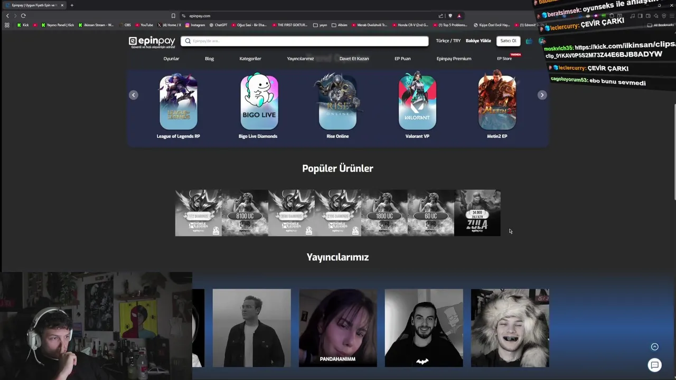Open the Albüm bookmarks folder
The height and width of the screenshot is (380, 676).
340,25
